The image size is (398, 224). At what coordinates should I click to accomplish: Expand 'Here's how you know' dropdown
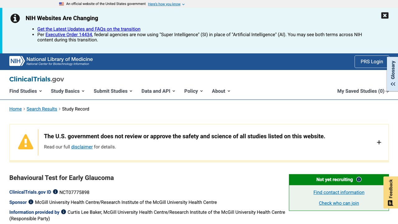point(166,4)
